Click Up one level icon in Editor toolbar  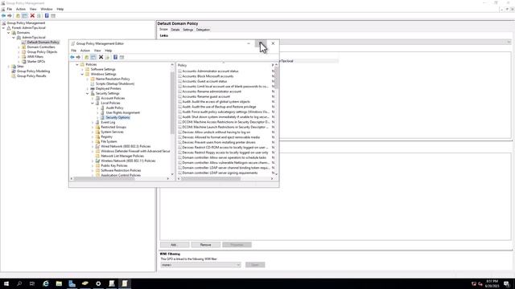tap(87, 57)
